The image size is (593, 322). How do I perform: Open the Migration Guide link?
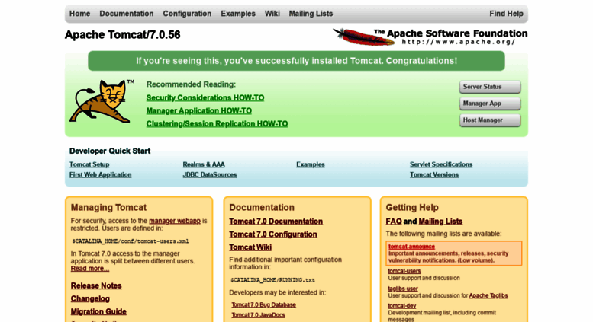pyautogui.click(x=98, y=311)
